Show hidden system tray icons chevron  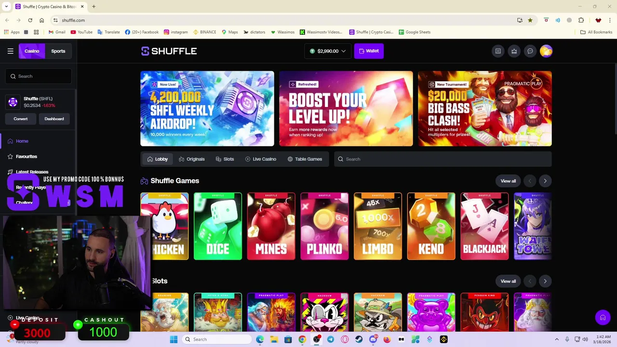click(557, 339)
